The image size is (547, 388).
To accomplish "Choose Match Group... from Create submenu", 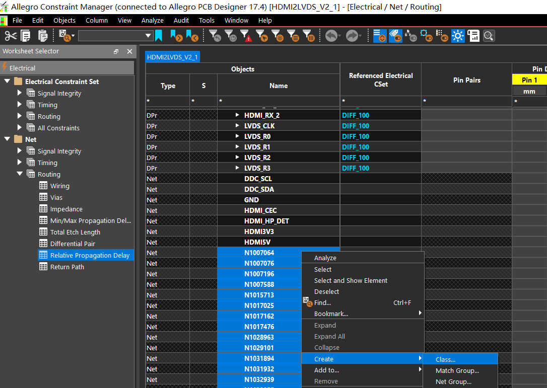I will (460, 370).
